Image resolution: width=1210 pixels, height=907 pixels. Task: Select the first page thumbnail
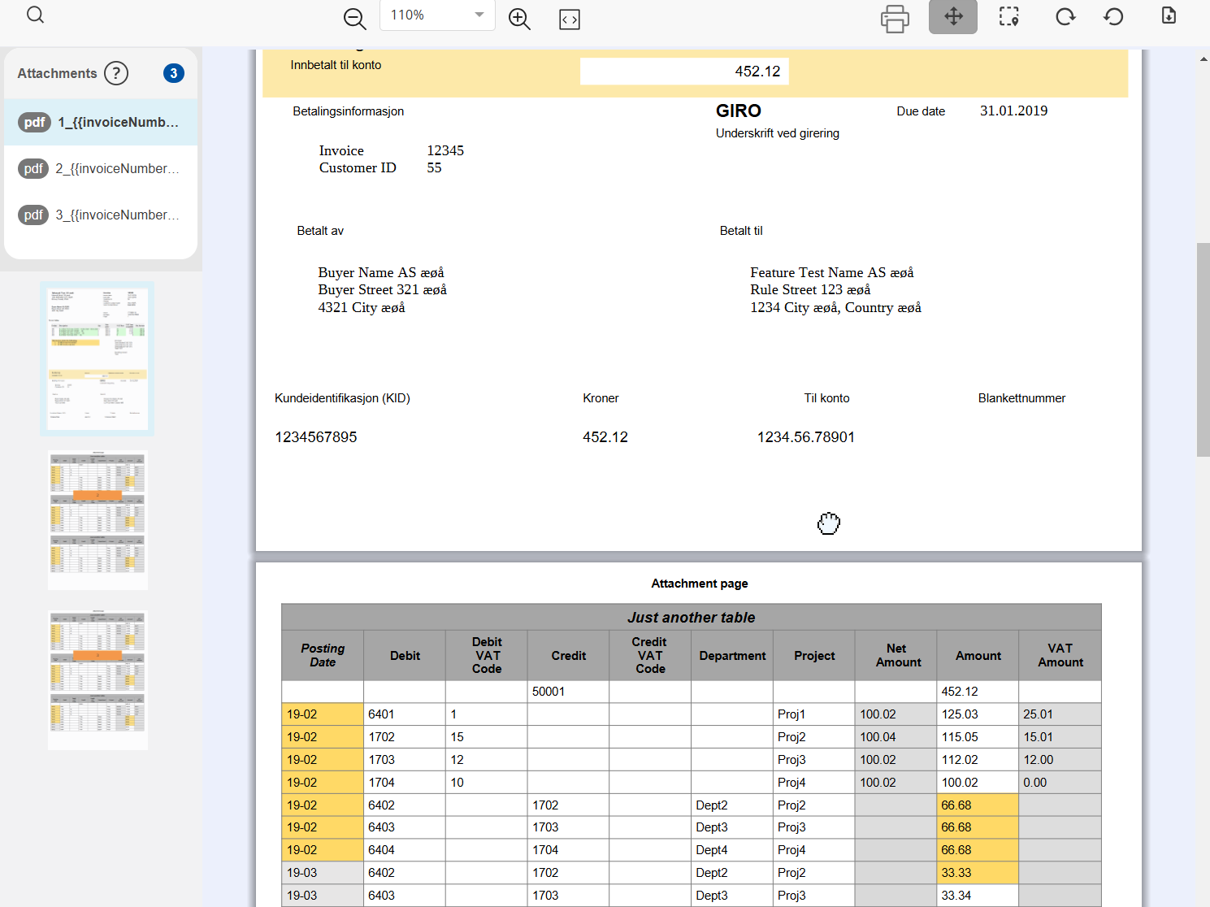[98, 358]
